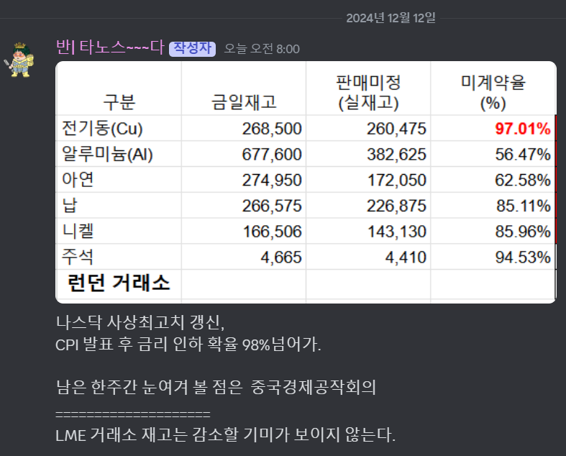The width and height of the screenshot is (566, 456).
Task: Select the 전기동(Cu) row label
Action: 103,129
